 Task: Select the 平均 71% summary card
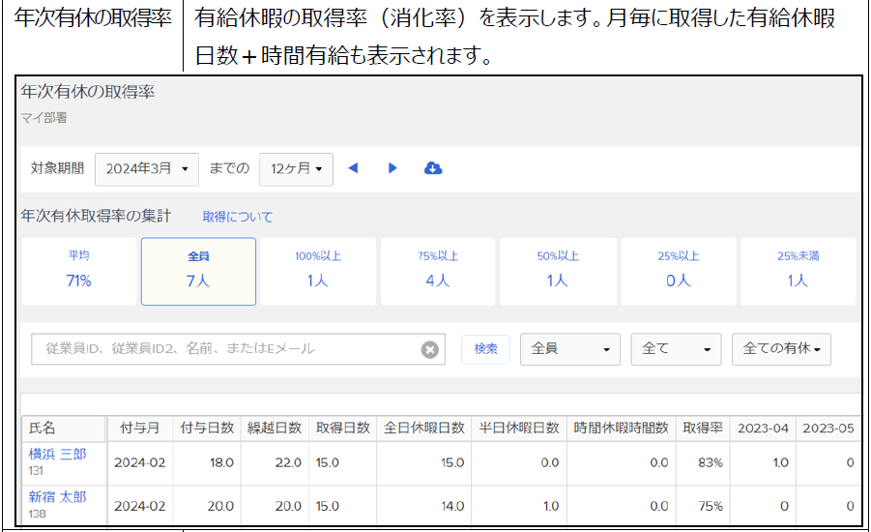click(x=78, y=271)
